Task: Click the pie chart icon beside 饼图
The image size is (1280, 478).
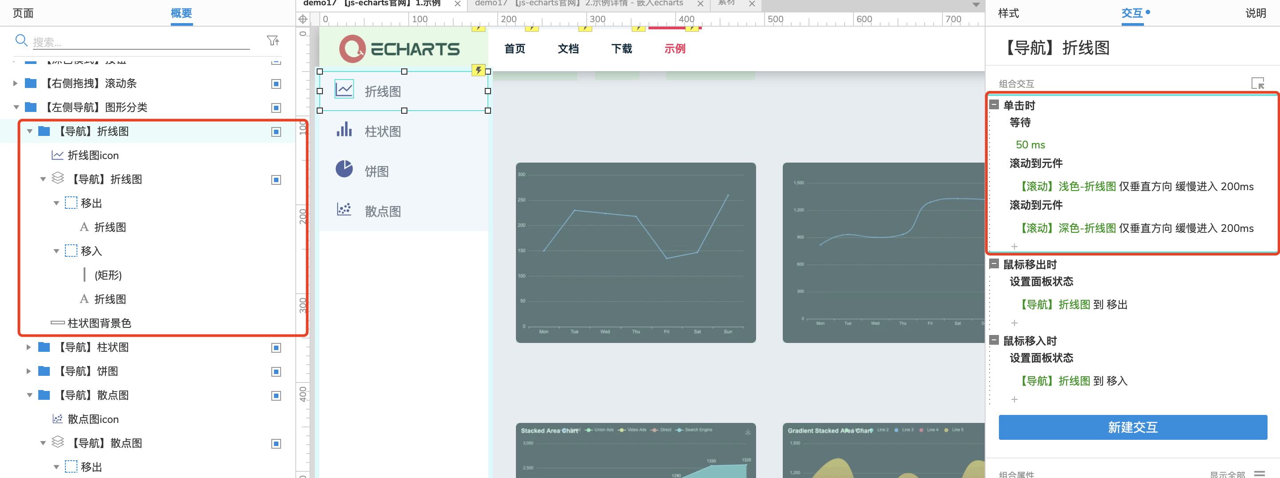Action: (344, 169)
